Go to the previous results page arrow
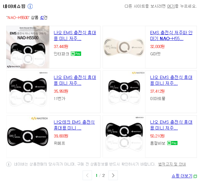201x181 pixels. (87, 175)
